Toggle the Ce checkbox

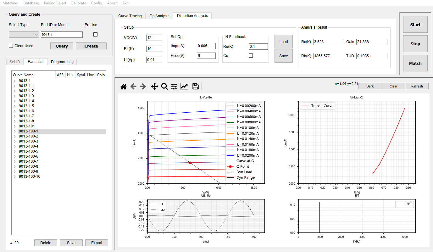251,56
